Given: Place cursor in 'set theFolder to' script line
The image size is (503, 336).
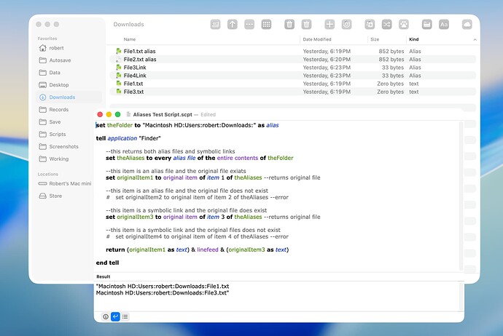Looking at the screenshot, I should click(187, 125).
